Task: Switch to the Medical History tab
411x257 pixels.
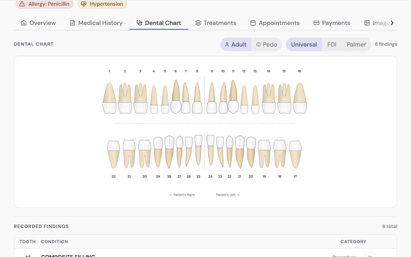Action: 96,23
